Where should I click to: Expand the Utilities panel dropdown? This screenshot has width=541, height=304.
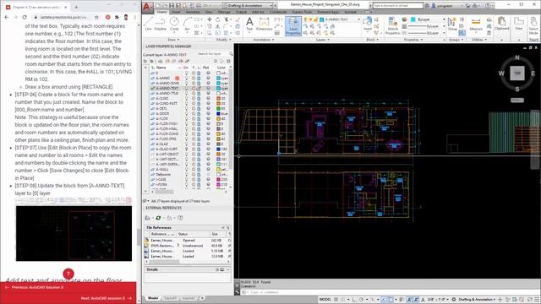point(479,40)
